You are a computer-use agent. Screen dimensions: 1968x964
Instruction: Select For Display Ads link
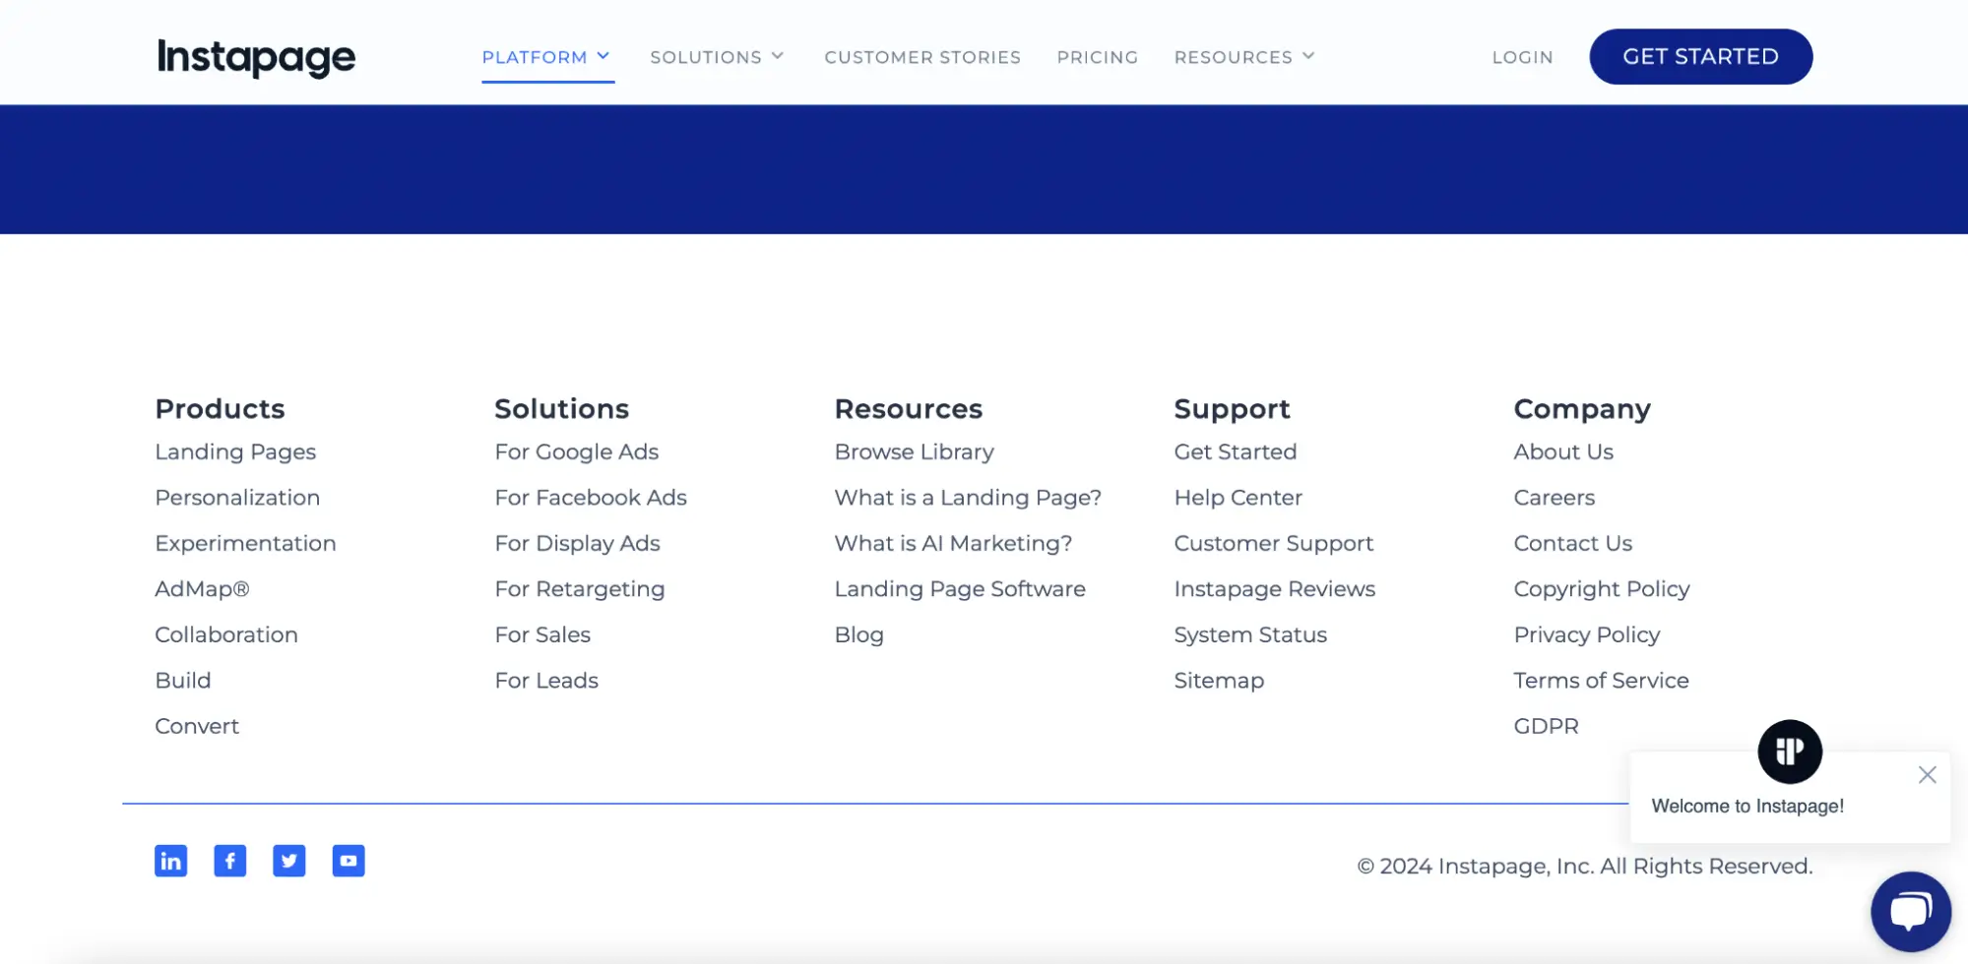577,543
